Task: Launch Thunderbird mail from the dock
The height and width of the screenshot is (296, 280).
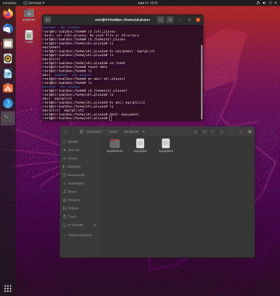Action: [8, 28]
